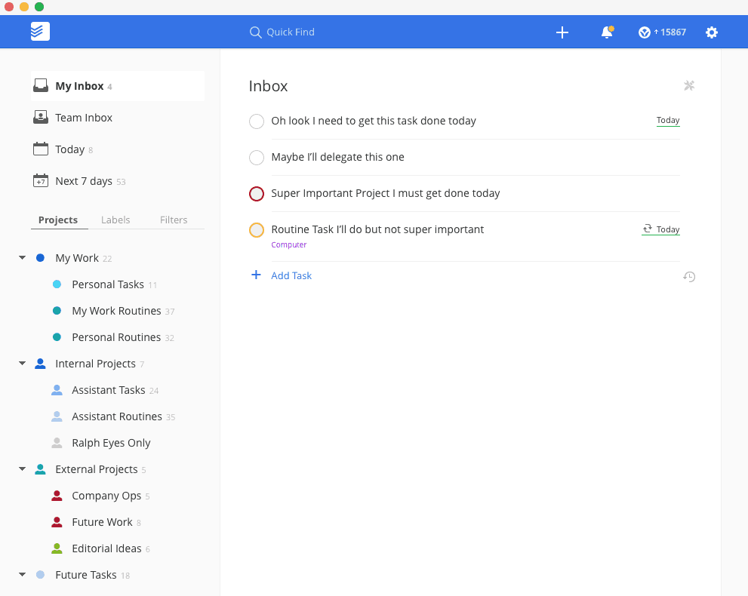Click the pin icon beside Inbox title
This screenshot has height=596, width=748.
coord(688,86)
